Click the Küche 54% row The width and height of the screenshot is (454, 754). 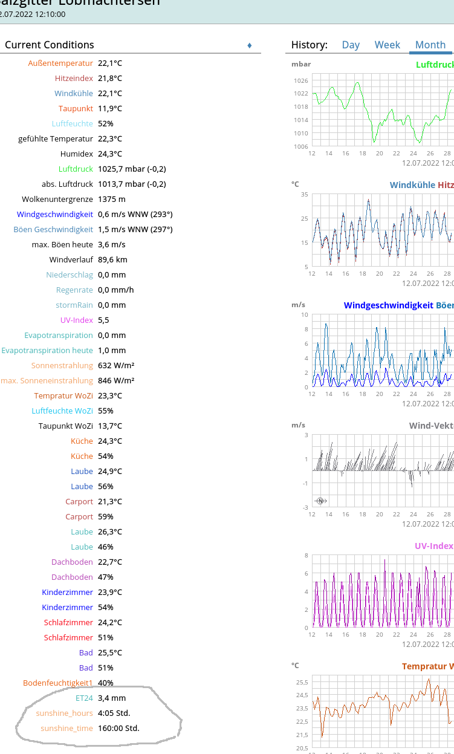tap(92, 456)
